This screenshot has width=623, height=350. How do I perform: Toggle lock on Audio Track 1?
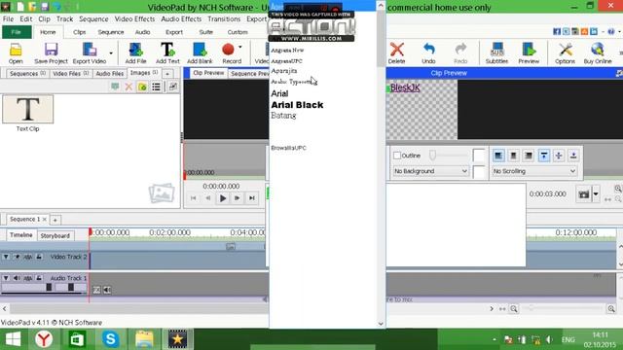[39, 278]
